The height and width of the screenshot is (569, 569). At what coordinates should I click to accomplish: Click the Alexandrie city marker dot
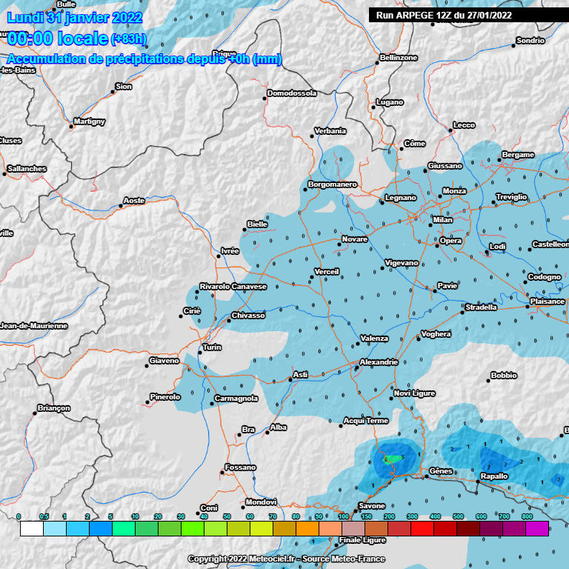357,368
